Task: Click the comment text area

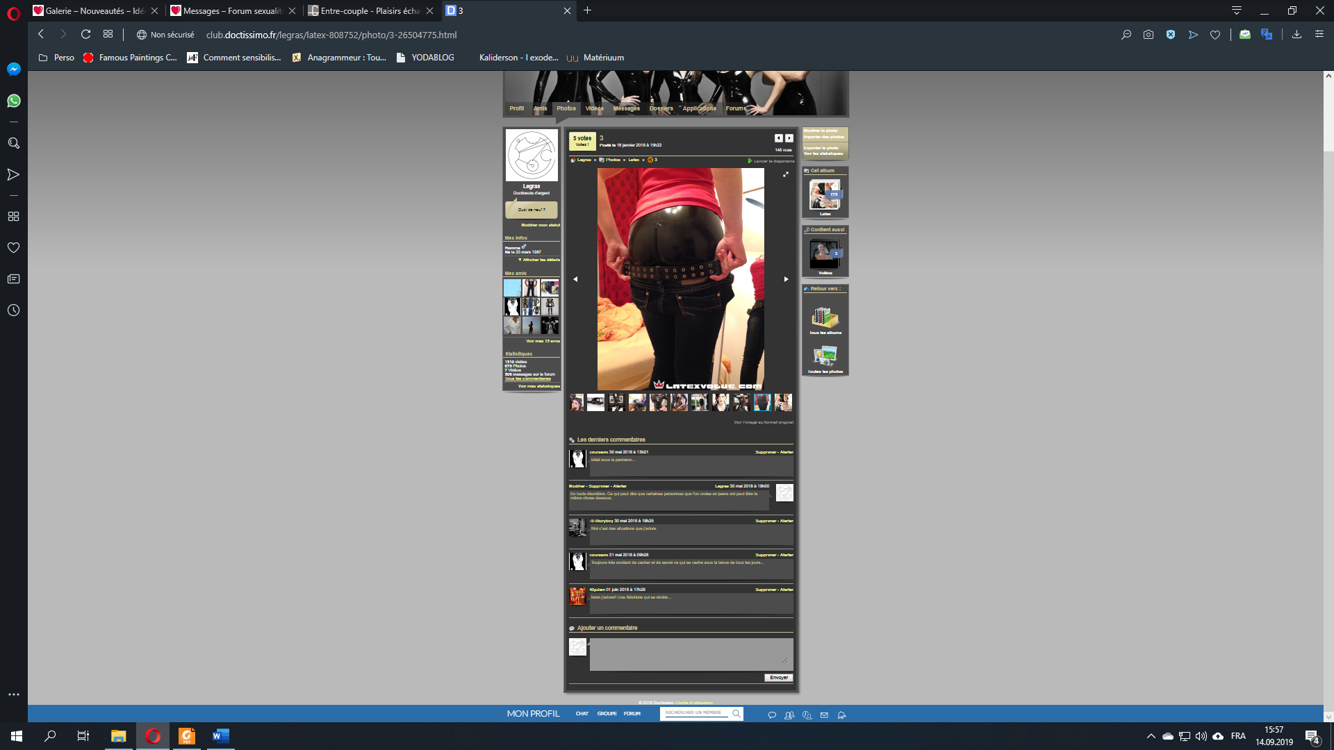Action: pos(691,654)
